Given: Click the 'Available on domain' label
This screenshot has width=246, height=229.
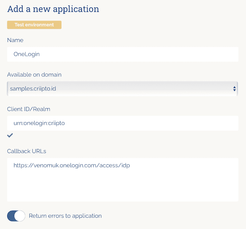Looking at the screenshot, I should (34, 75).
